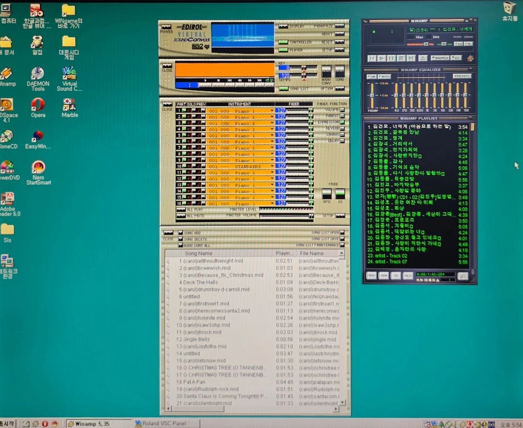Viewport: 523px width, 428px height.
Task: Open instrument dropdown for part 16
Action: pos(272,203)
